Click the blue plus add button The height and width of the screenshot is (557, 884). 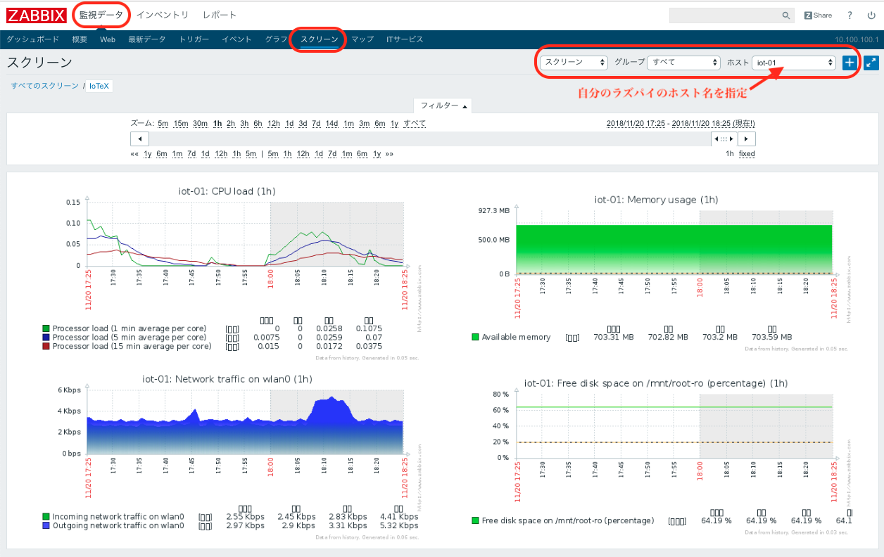click(850, 63)
